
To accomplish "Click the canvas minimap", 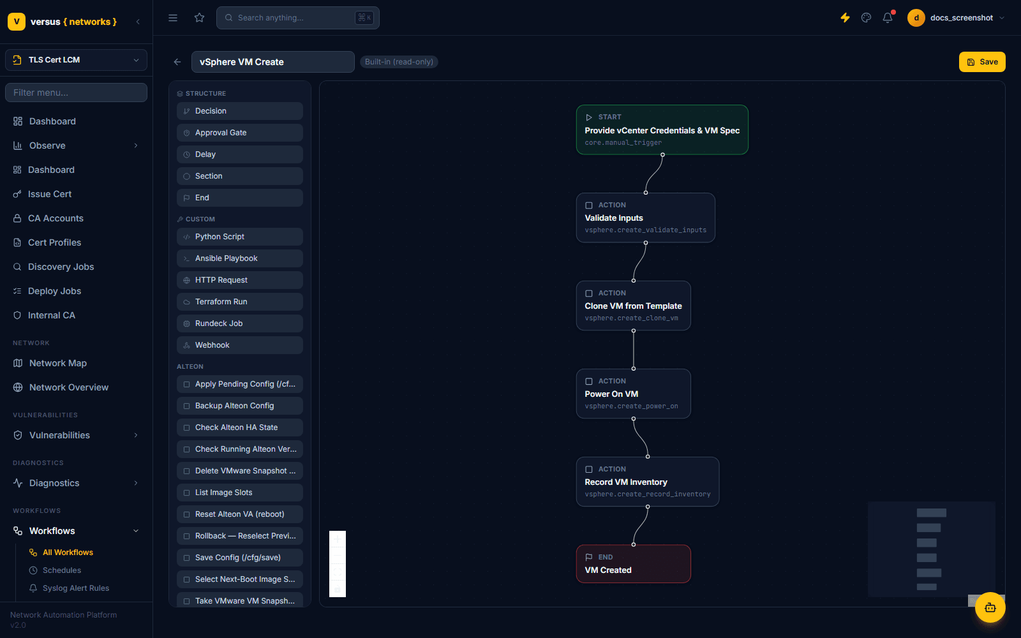I will coord(932,549).
